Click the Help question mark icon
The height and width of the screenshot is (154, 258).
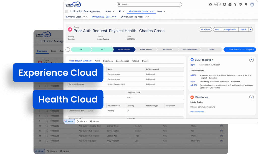point(235,4)
